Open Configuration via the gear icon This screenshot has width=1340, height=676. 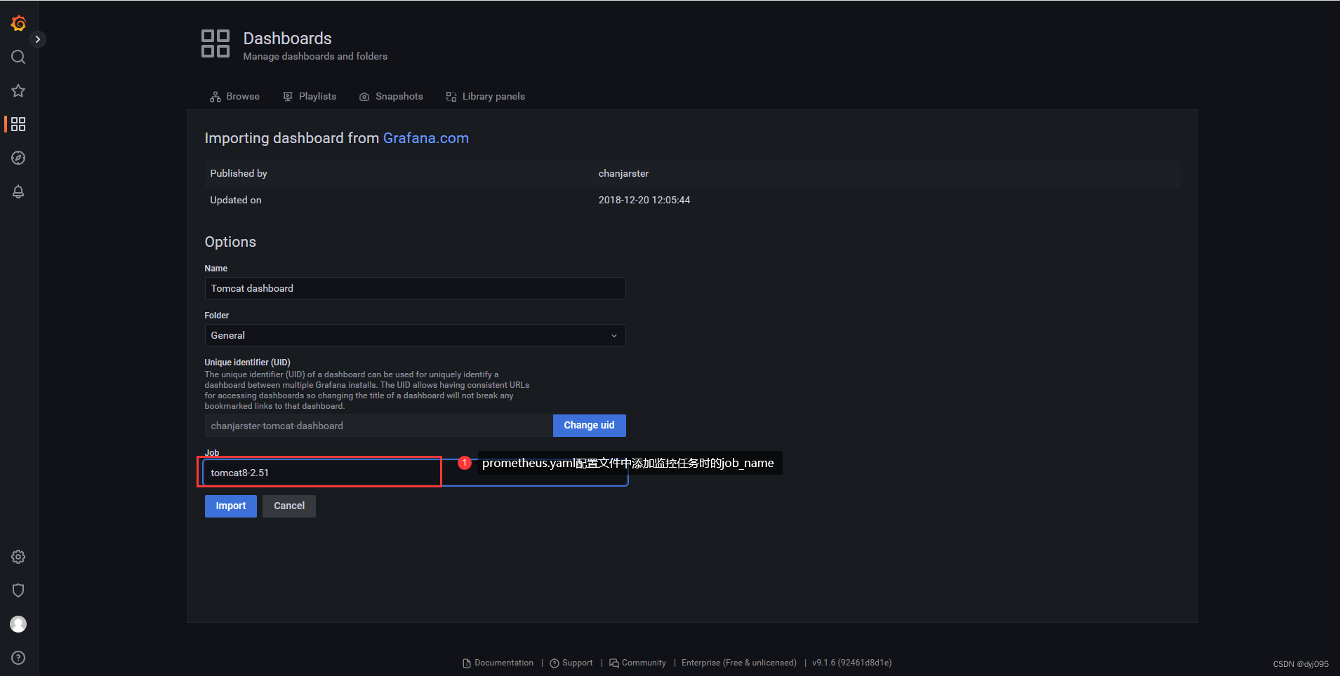tap(18, 556)
